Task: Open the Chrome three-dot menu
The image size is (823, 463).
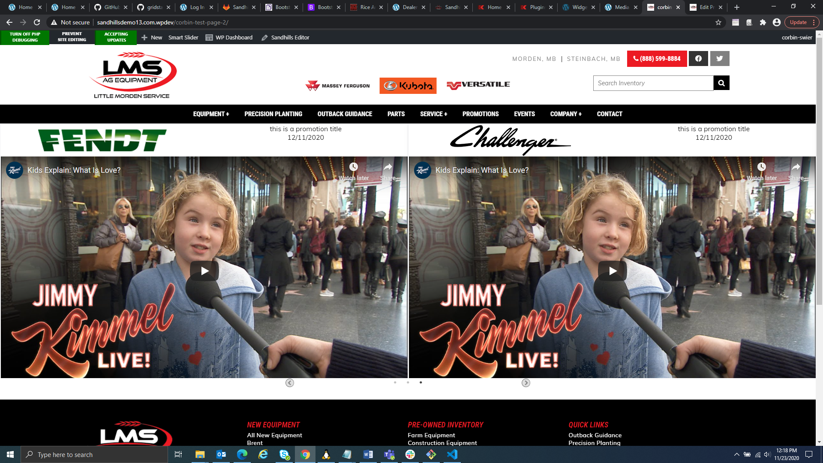Action: pyautogui.click(x=814, y=22)
